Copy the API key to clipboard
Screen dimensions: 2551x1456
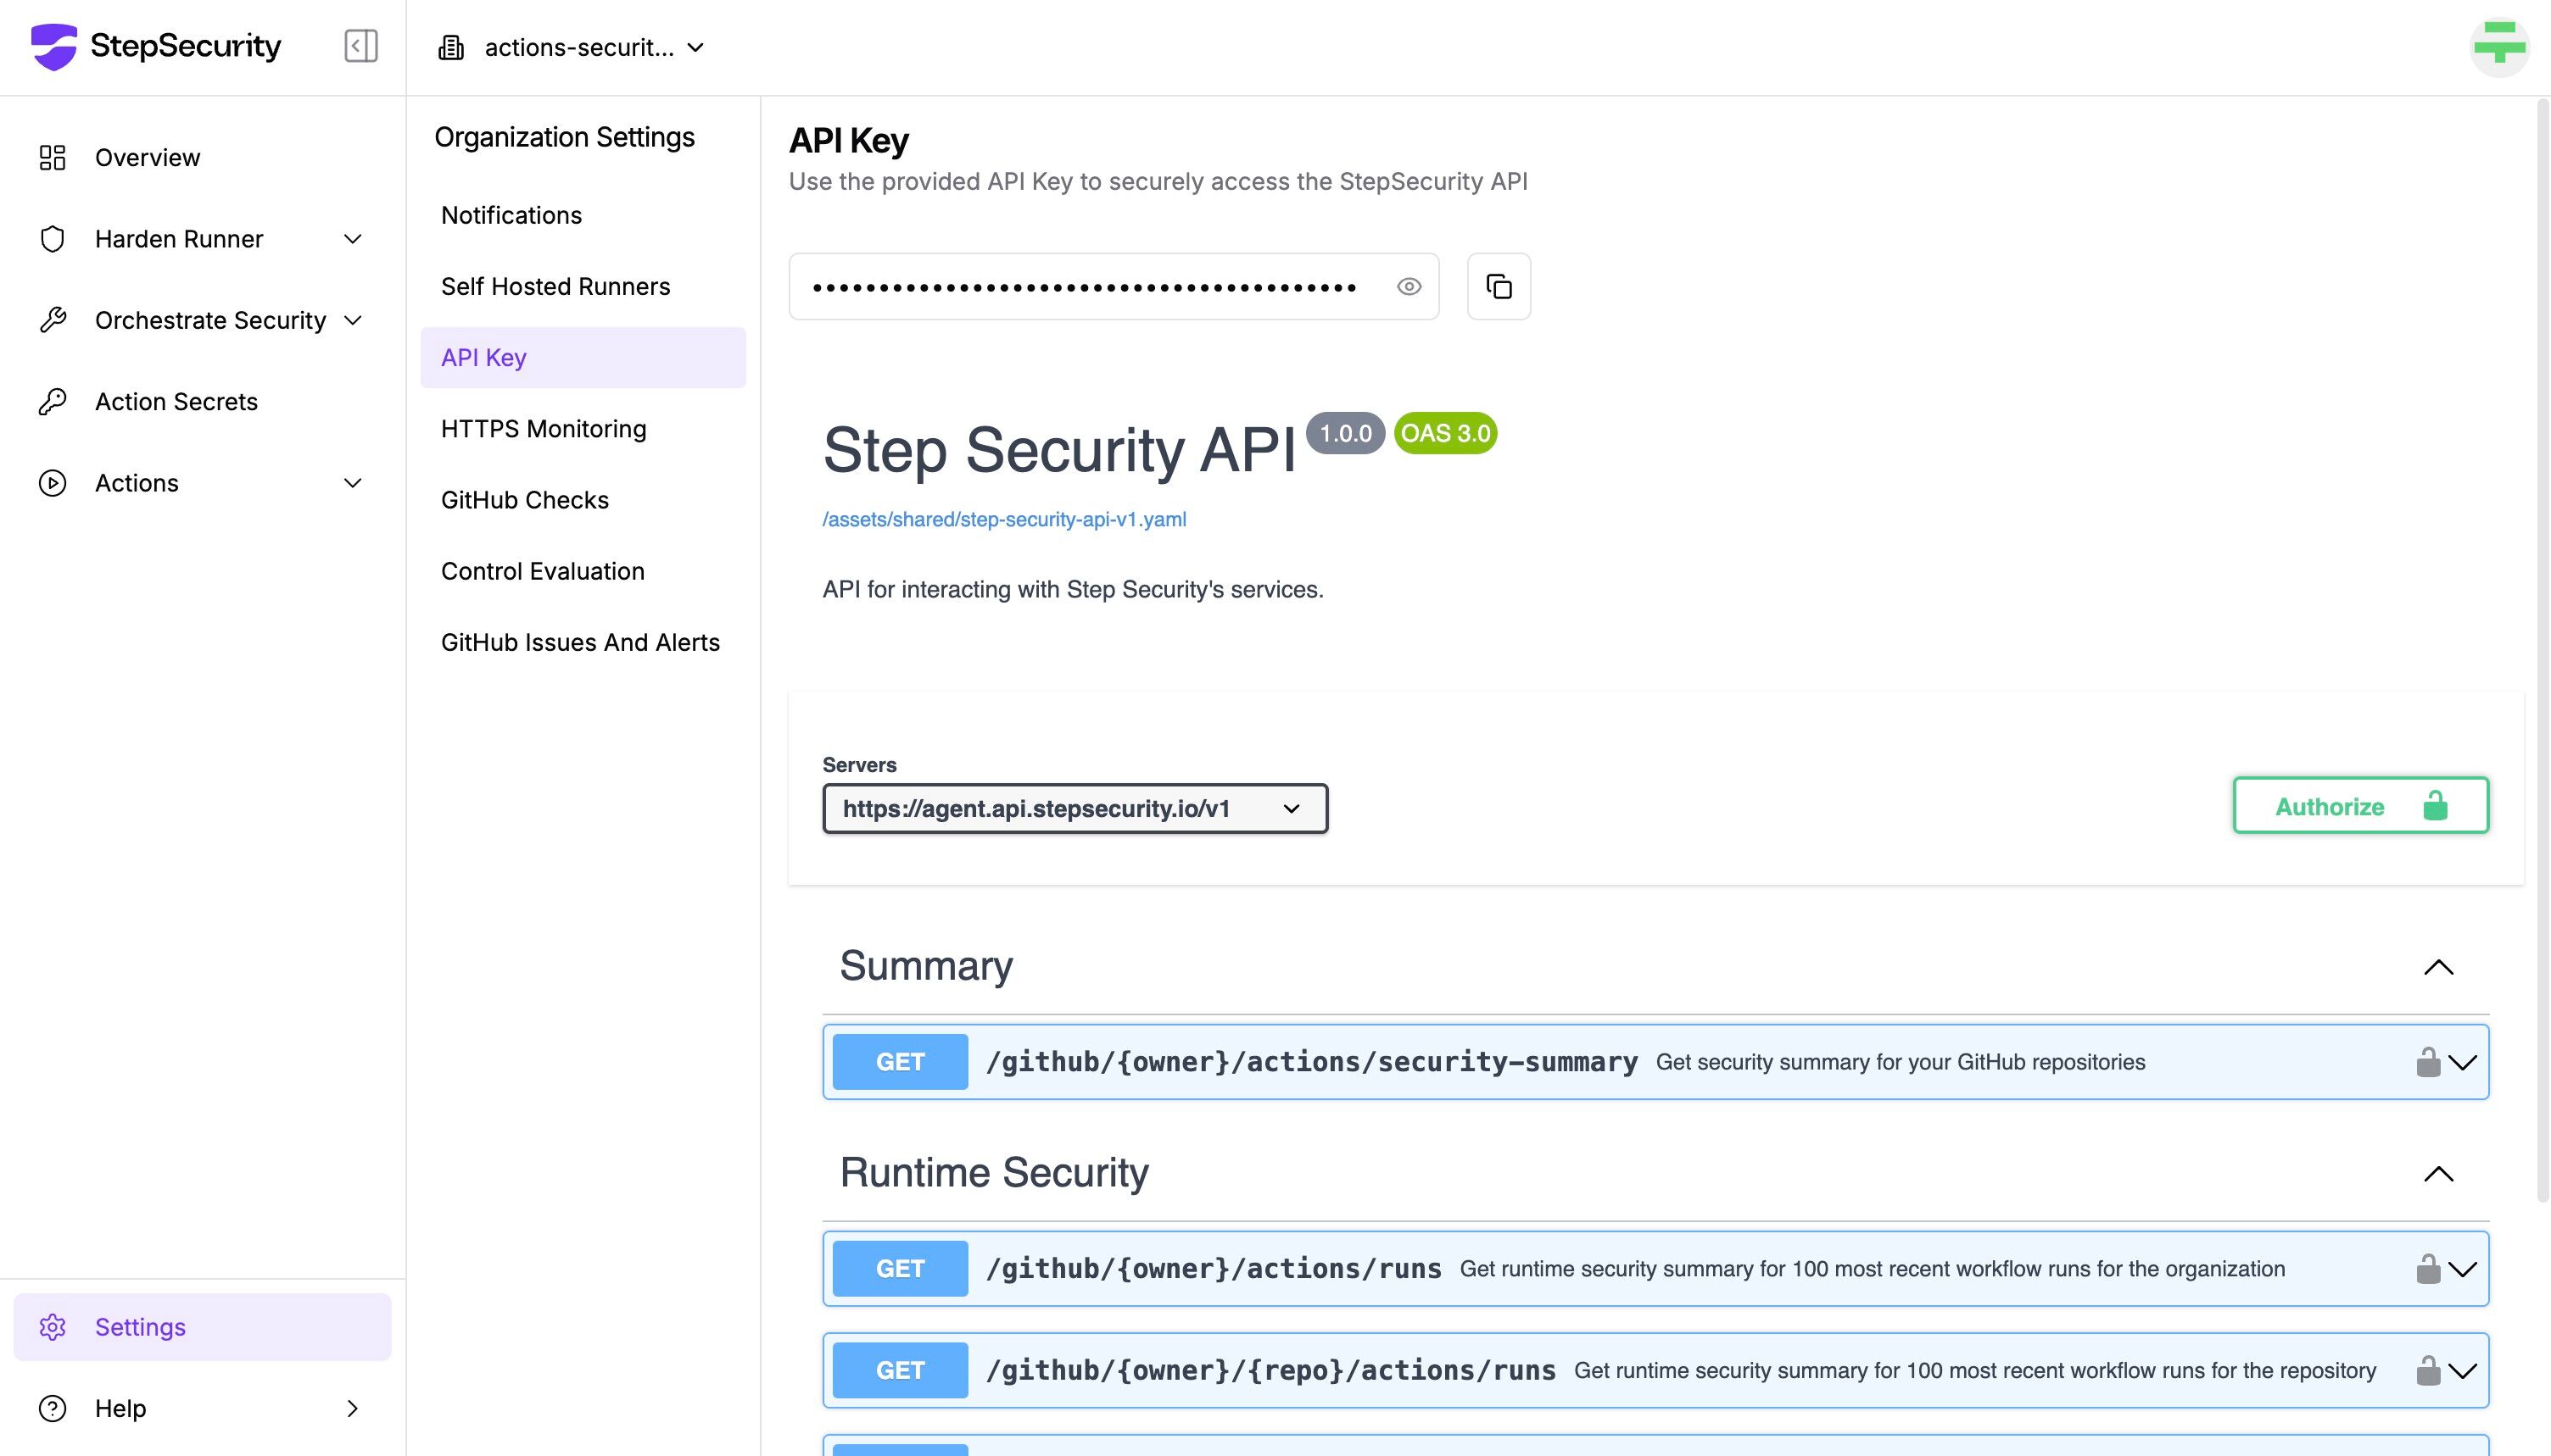[1499, 287]
